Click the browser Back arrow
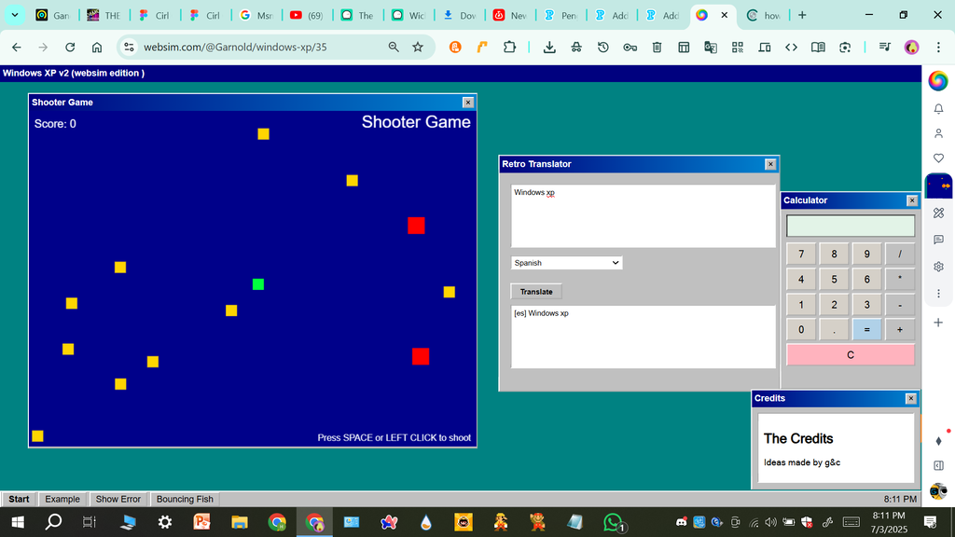 coord(17,47)
